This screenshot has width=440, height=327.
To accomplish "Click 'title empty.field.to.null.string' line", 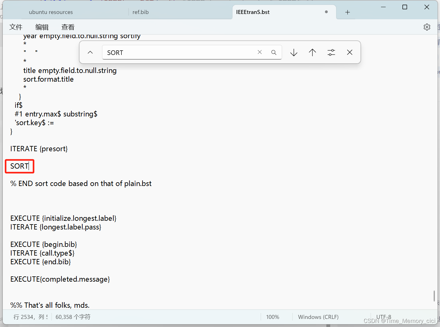I will pos(70,70).
